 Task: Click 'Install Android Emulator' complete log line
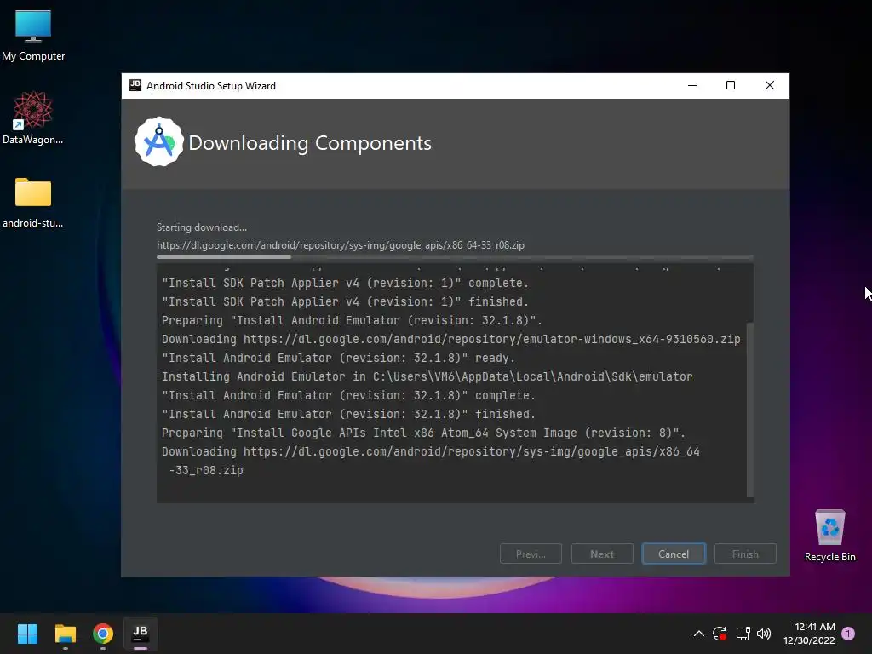348,395
